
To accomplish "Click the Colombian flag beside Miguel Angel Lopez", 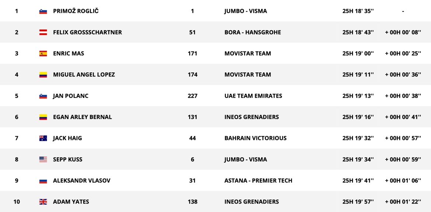I will click(43, 75).
